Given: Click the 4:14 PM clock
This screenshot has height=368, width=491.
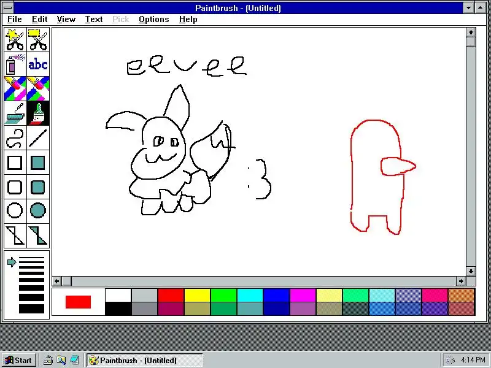Looking at the screenshot, I should 473,360.
